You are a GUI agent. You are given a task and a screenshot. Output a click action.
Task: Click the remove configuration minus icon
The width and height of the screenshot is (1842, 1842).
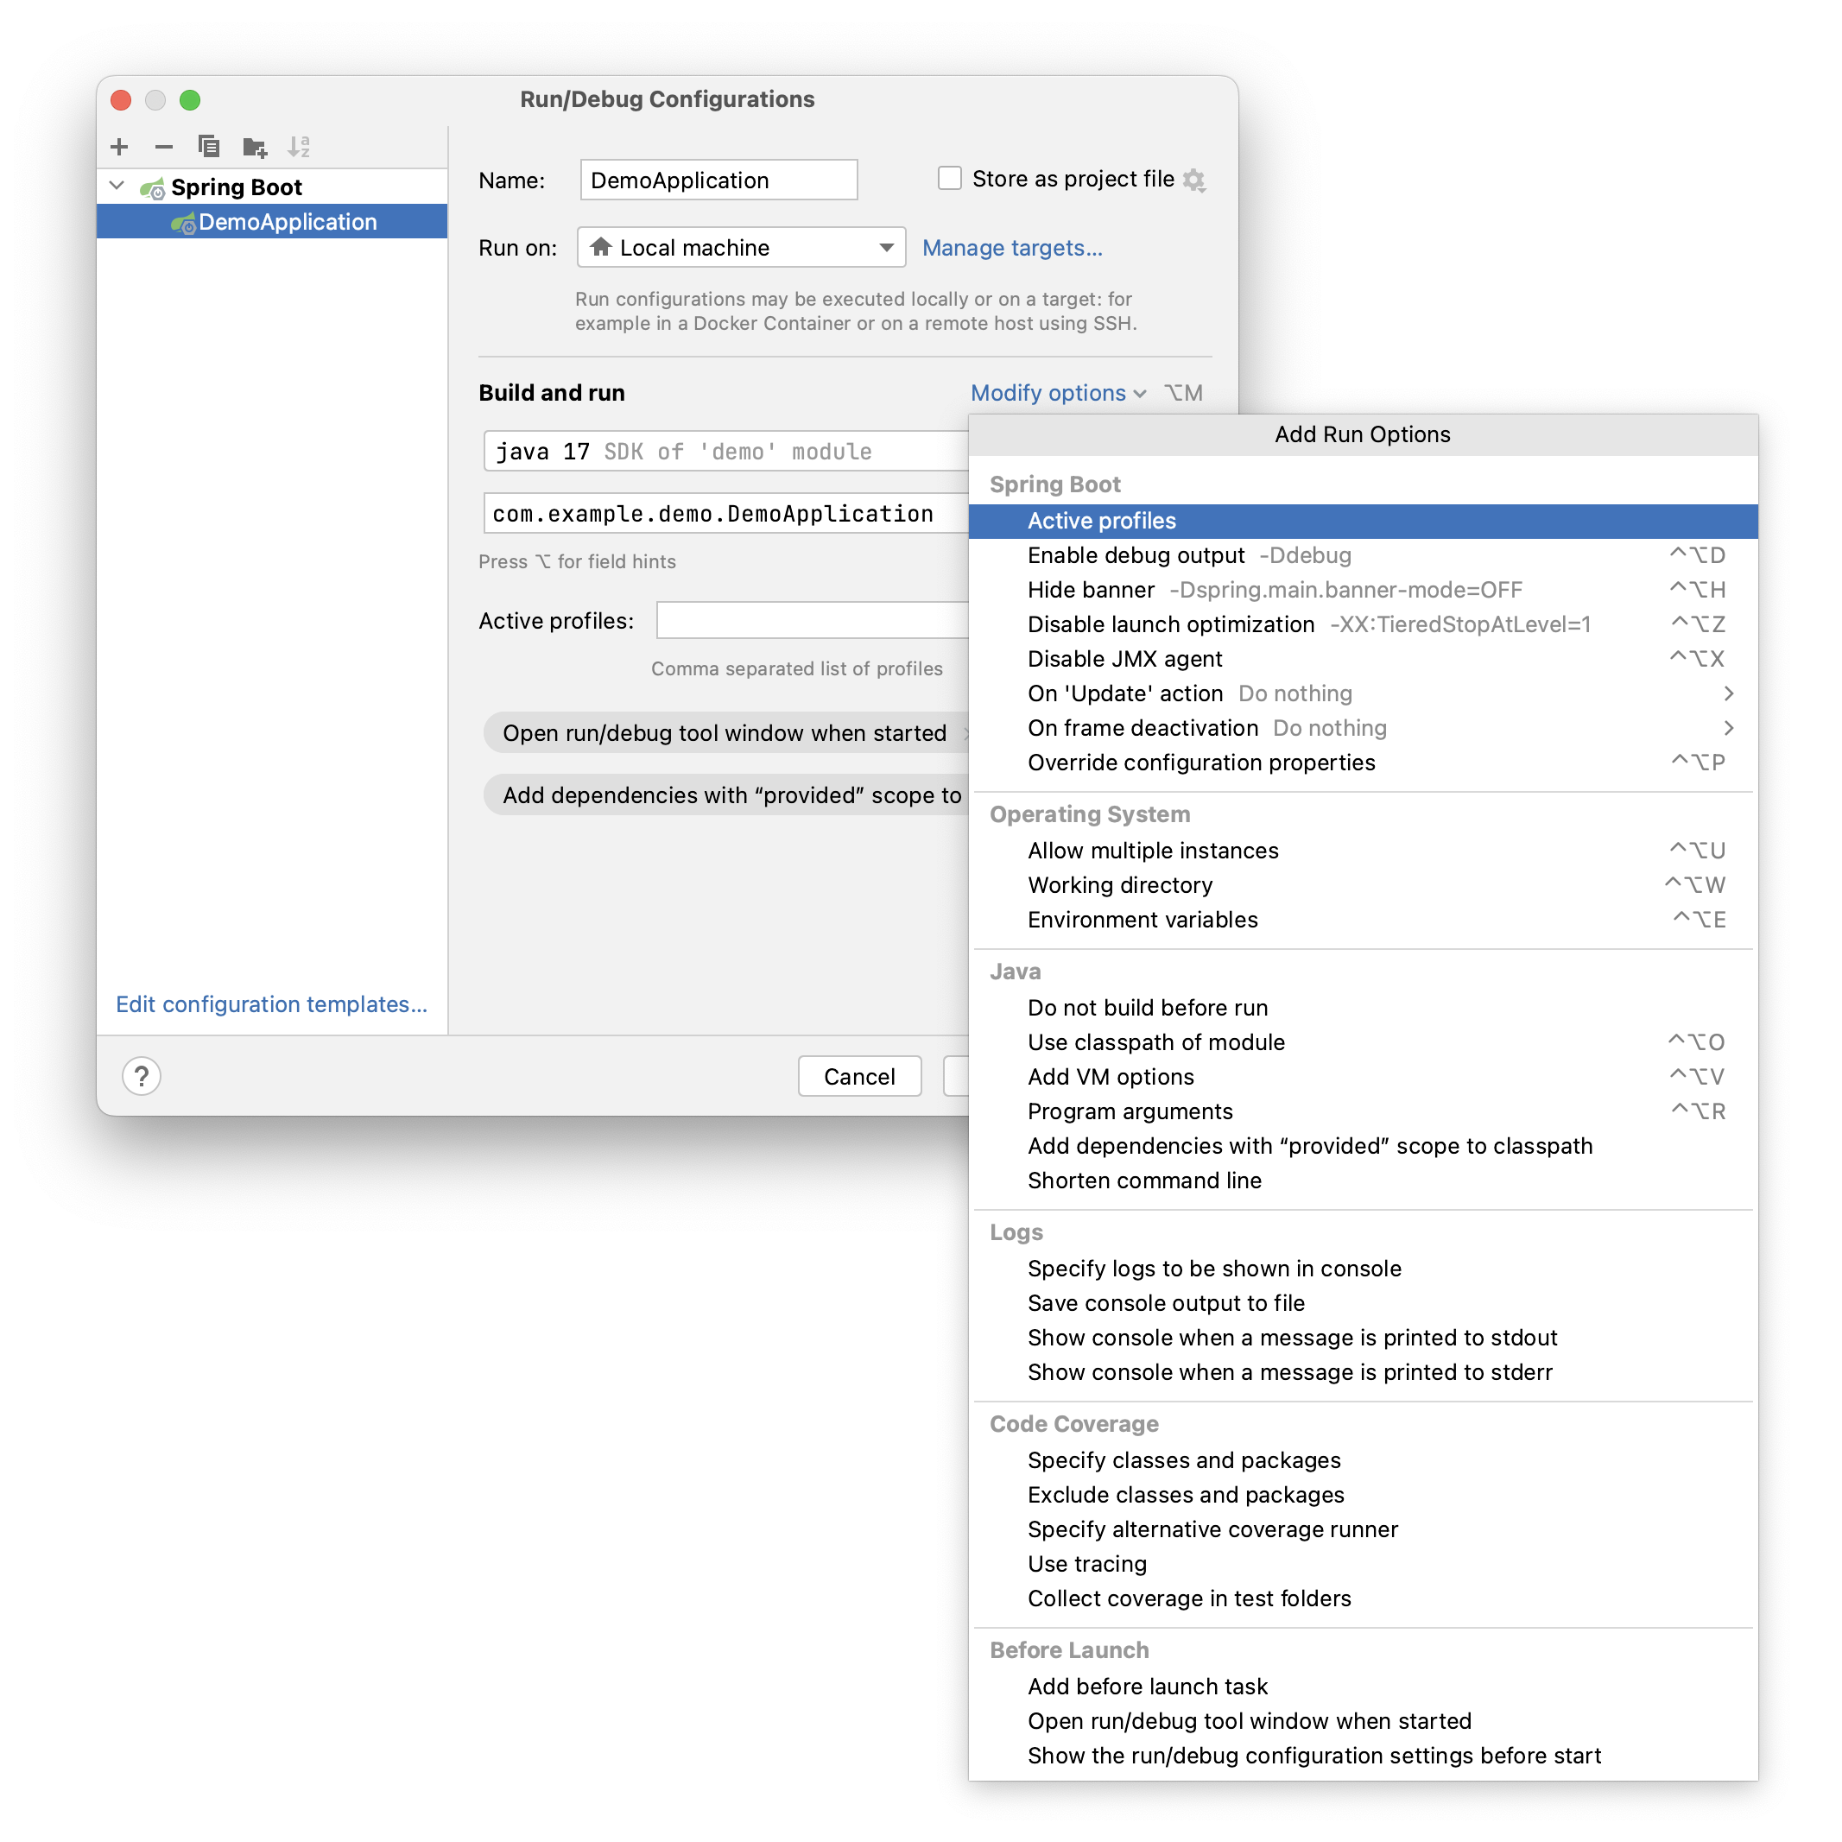165,150
